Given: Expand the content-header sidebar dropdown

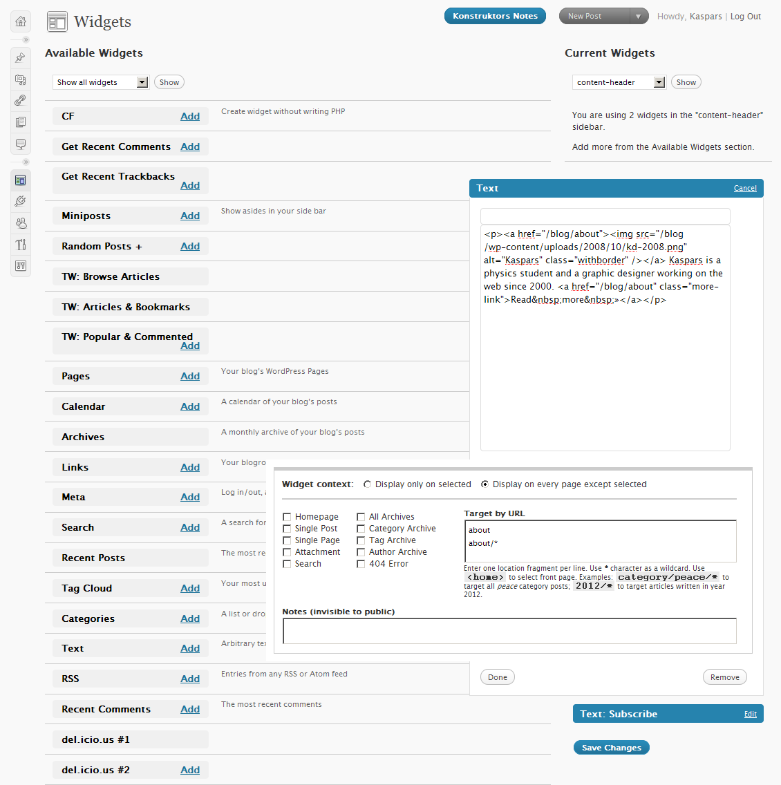Looking at the screenshot, I should coord(659,82).
